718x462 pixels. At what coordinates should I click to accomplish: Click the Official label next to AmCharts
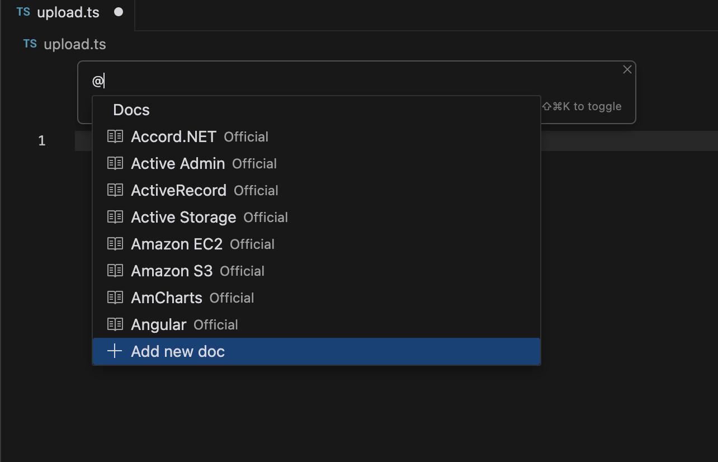coord(232,298)
